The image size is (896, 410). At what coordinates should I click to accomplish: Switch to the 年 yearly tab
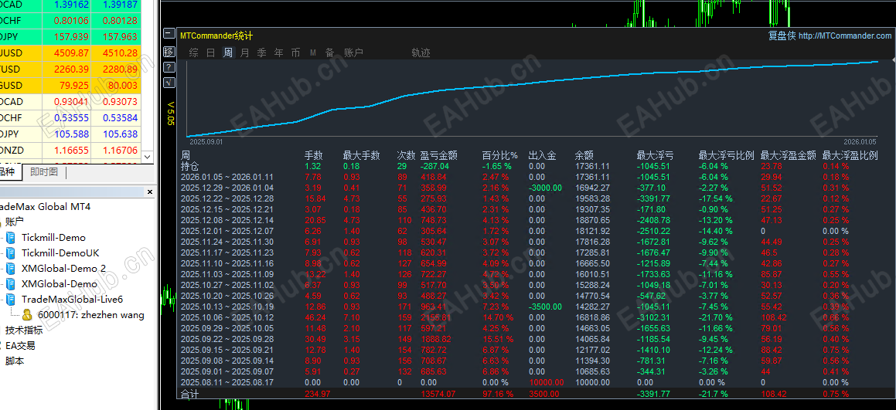click(x=278, y=53)
